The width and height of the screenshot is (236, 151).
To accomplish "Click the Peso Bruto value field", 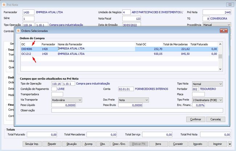I will pos(130,105).
